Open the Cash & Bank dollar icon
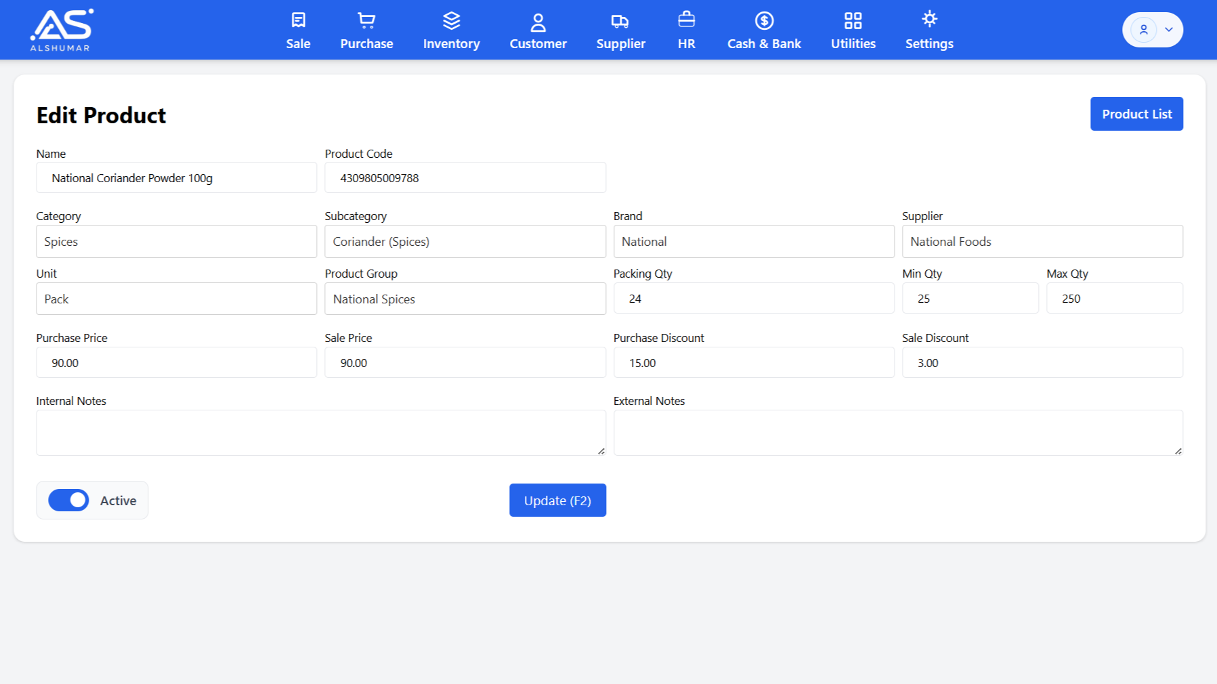This screenshot has height=684, width=1217. (x=763, y=21)
